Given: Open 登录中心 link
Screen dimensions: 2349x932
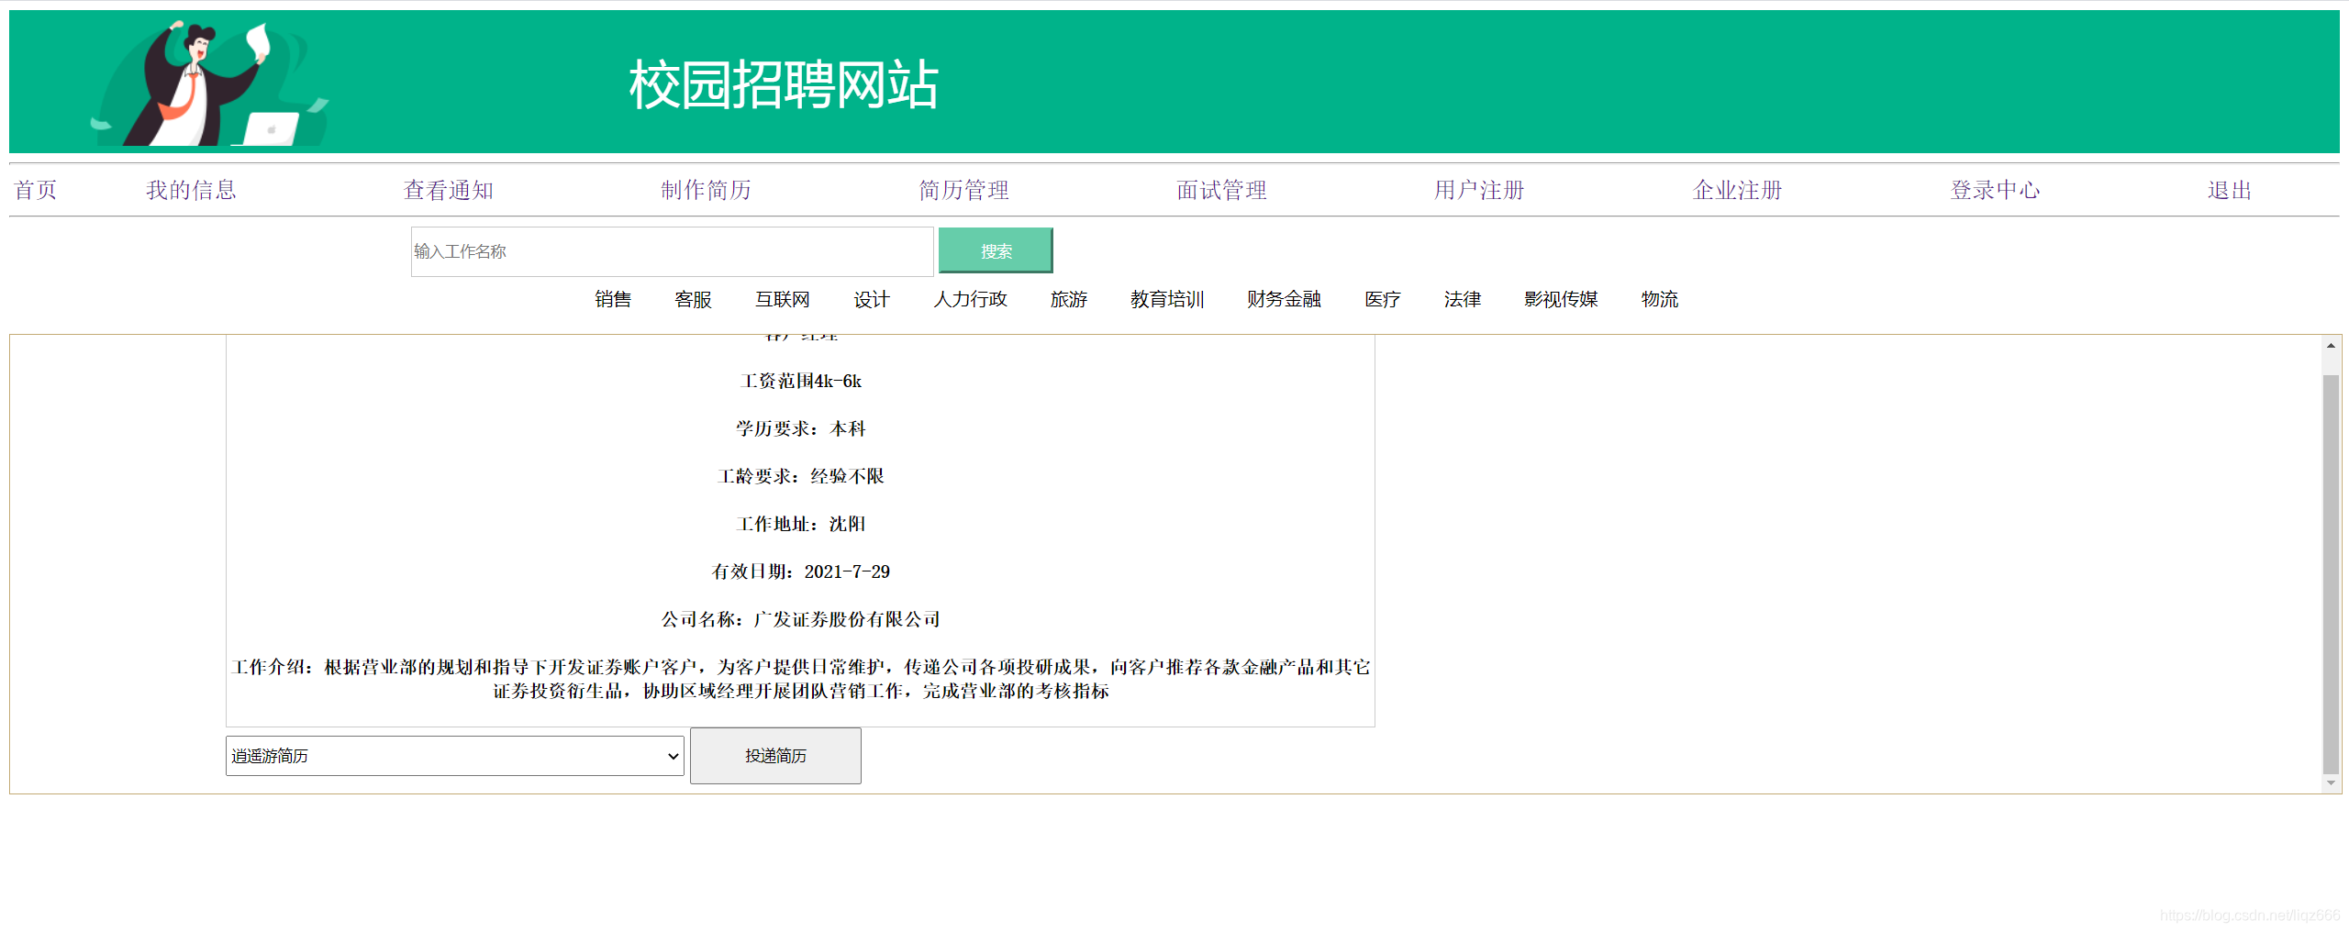Looking at the screenshot, I should click(x=1996, y=190).
